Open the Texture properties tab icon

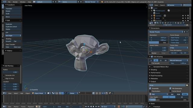[x=178, y=23]
